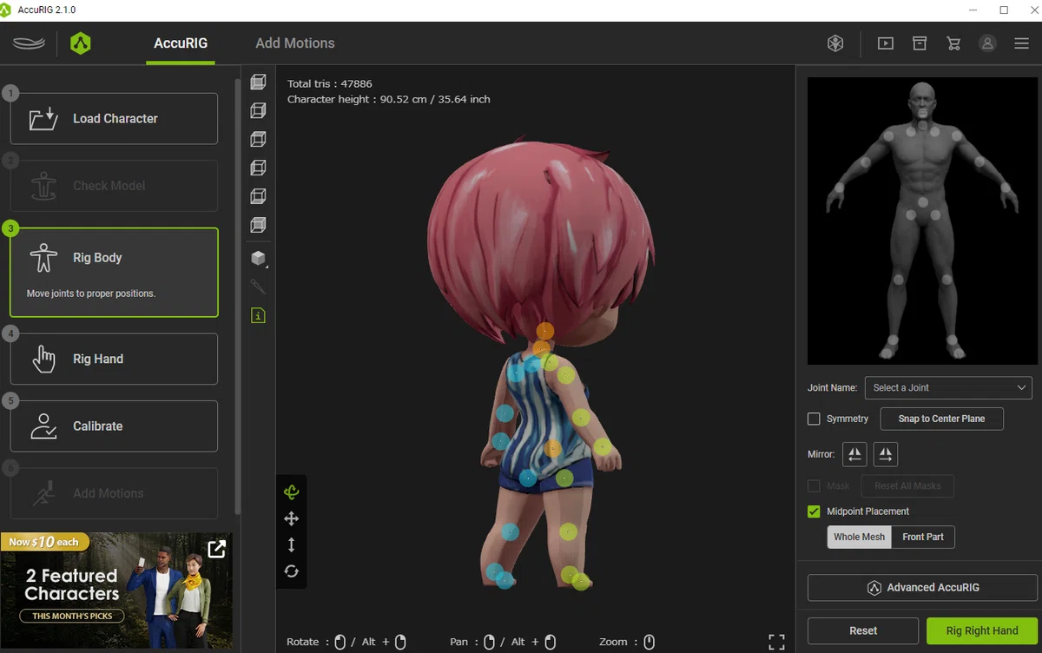Toggle the Mask checkbox

click(x=814, y=486)
